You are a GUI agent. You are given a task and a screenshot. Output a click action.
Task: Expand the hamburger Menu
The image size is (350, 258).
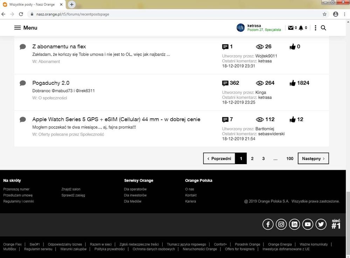tap(26, 28)
